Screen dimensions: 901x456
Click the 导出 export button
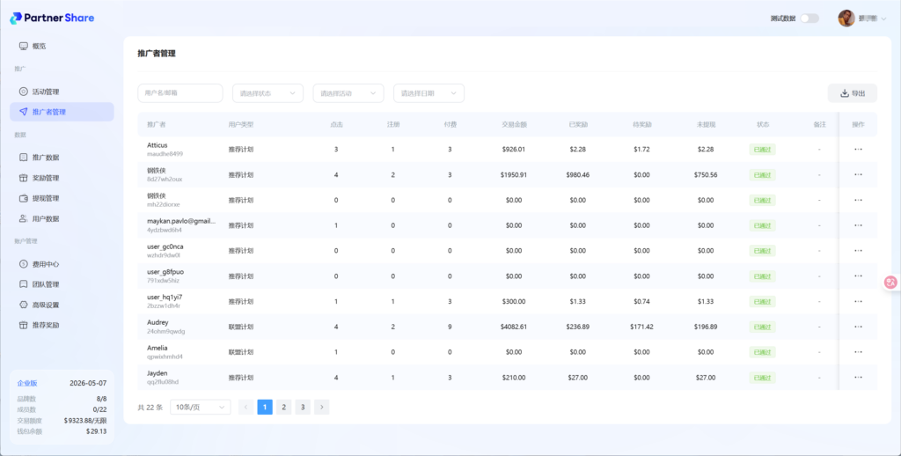coord(852,93)
